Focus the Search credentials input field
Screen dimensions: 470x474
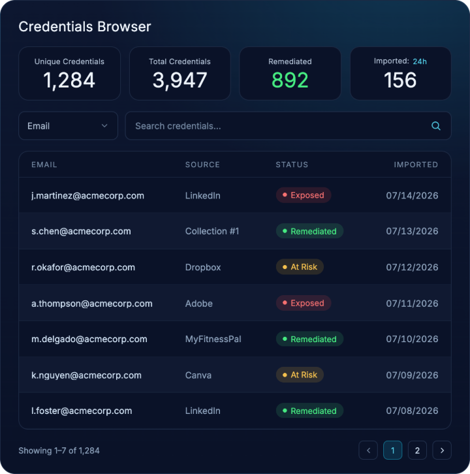tap(288, 126)
